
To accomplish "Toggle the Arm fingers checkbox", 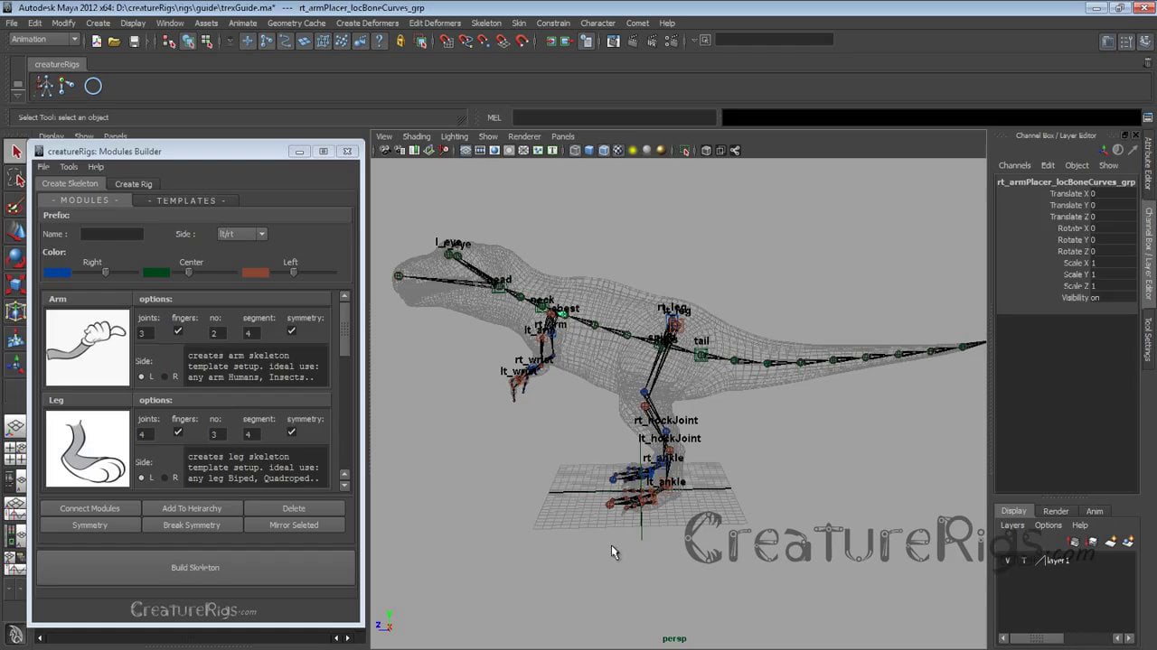I will coord(178,331).
